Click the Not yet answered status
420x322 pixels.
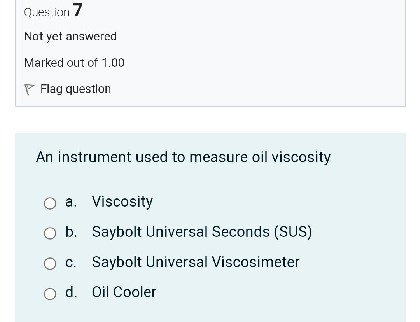point(70,36)
